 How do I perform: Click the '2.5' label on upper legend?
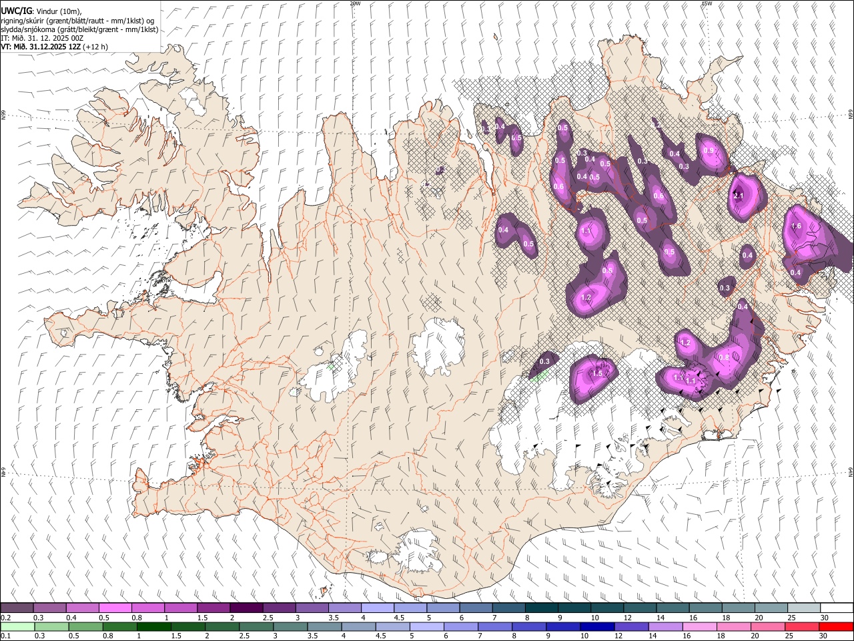pyautogui.click(x=268, y=618)
